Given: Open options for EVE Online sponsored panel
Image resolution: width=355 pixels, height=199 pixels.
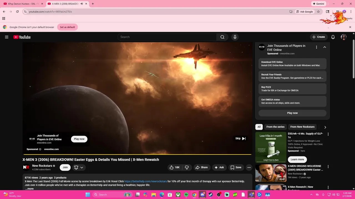Looking at the screenshot, I should tap(316, 47).
